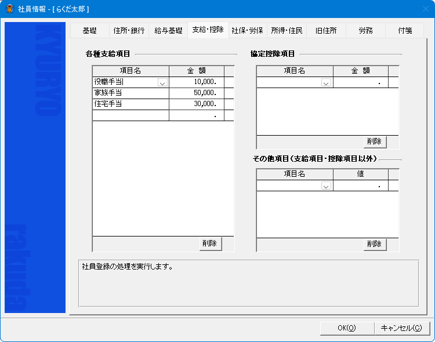The width and height of the screenshot is (435, 342).
Task: Click 削除 under 各種支給項目 list
Action: coord(210,243)
